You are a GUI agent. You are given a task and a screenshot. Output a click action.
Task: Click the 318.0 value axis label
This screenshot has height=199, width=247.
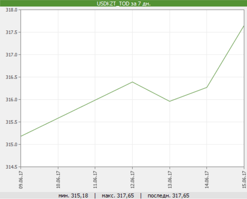tap(11, 10)
